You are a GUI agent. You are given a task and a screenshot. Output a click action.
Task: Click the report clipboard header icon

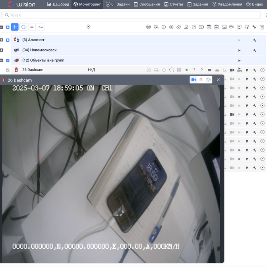click(x=217, y=27)
